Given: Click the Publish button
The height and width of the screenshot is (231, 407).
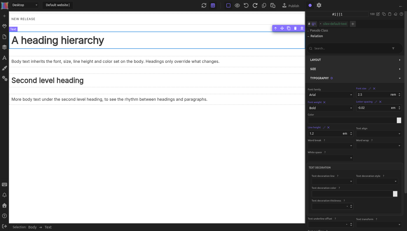Looking at the screenshot, I should tap(291, 6).
